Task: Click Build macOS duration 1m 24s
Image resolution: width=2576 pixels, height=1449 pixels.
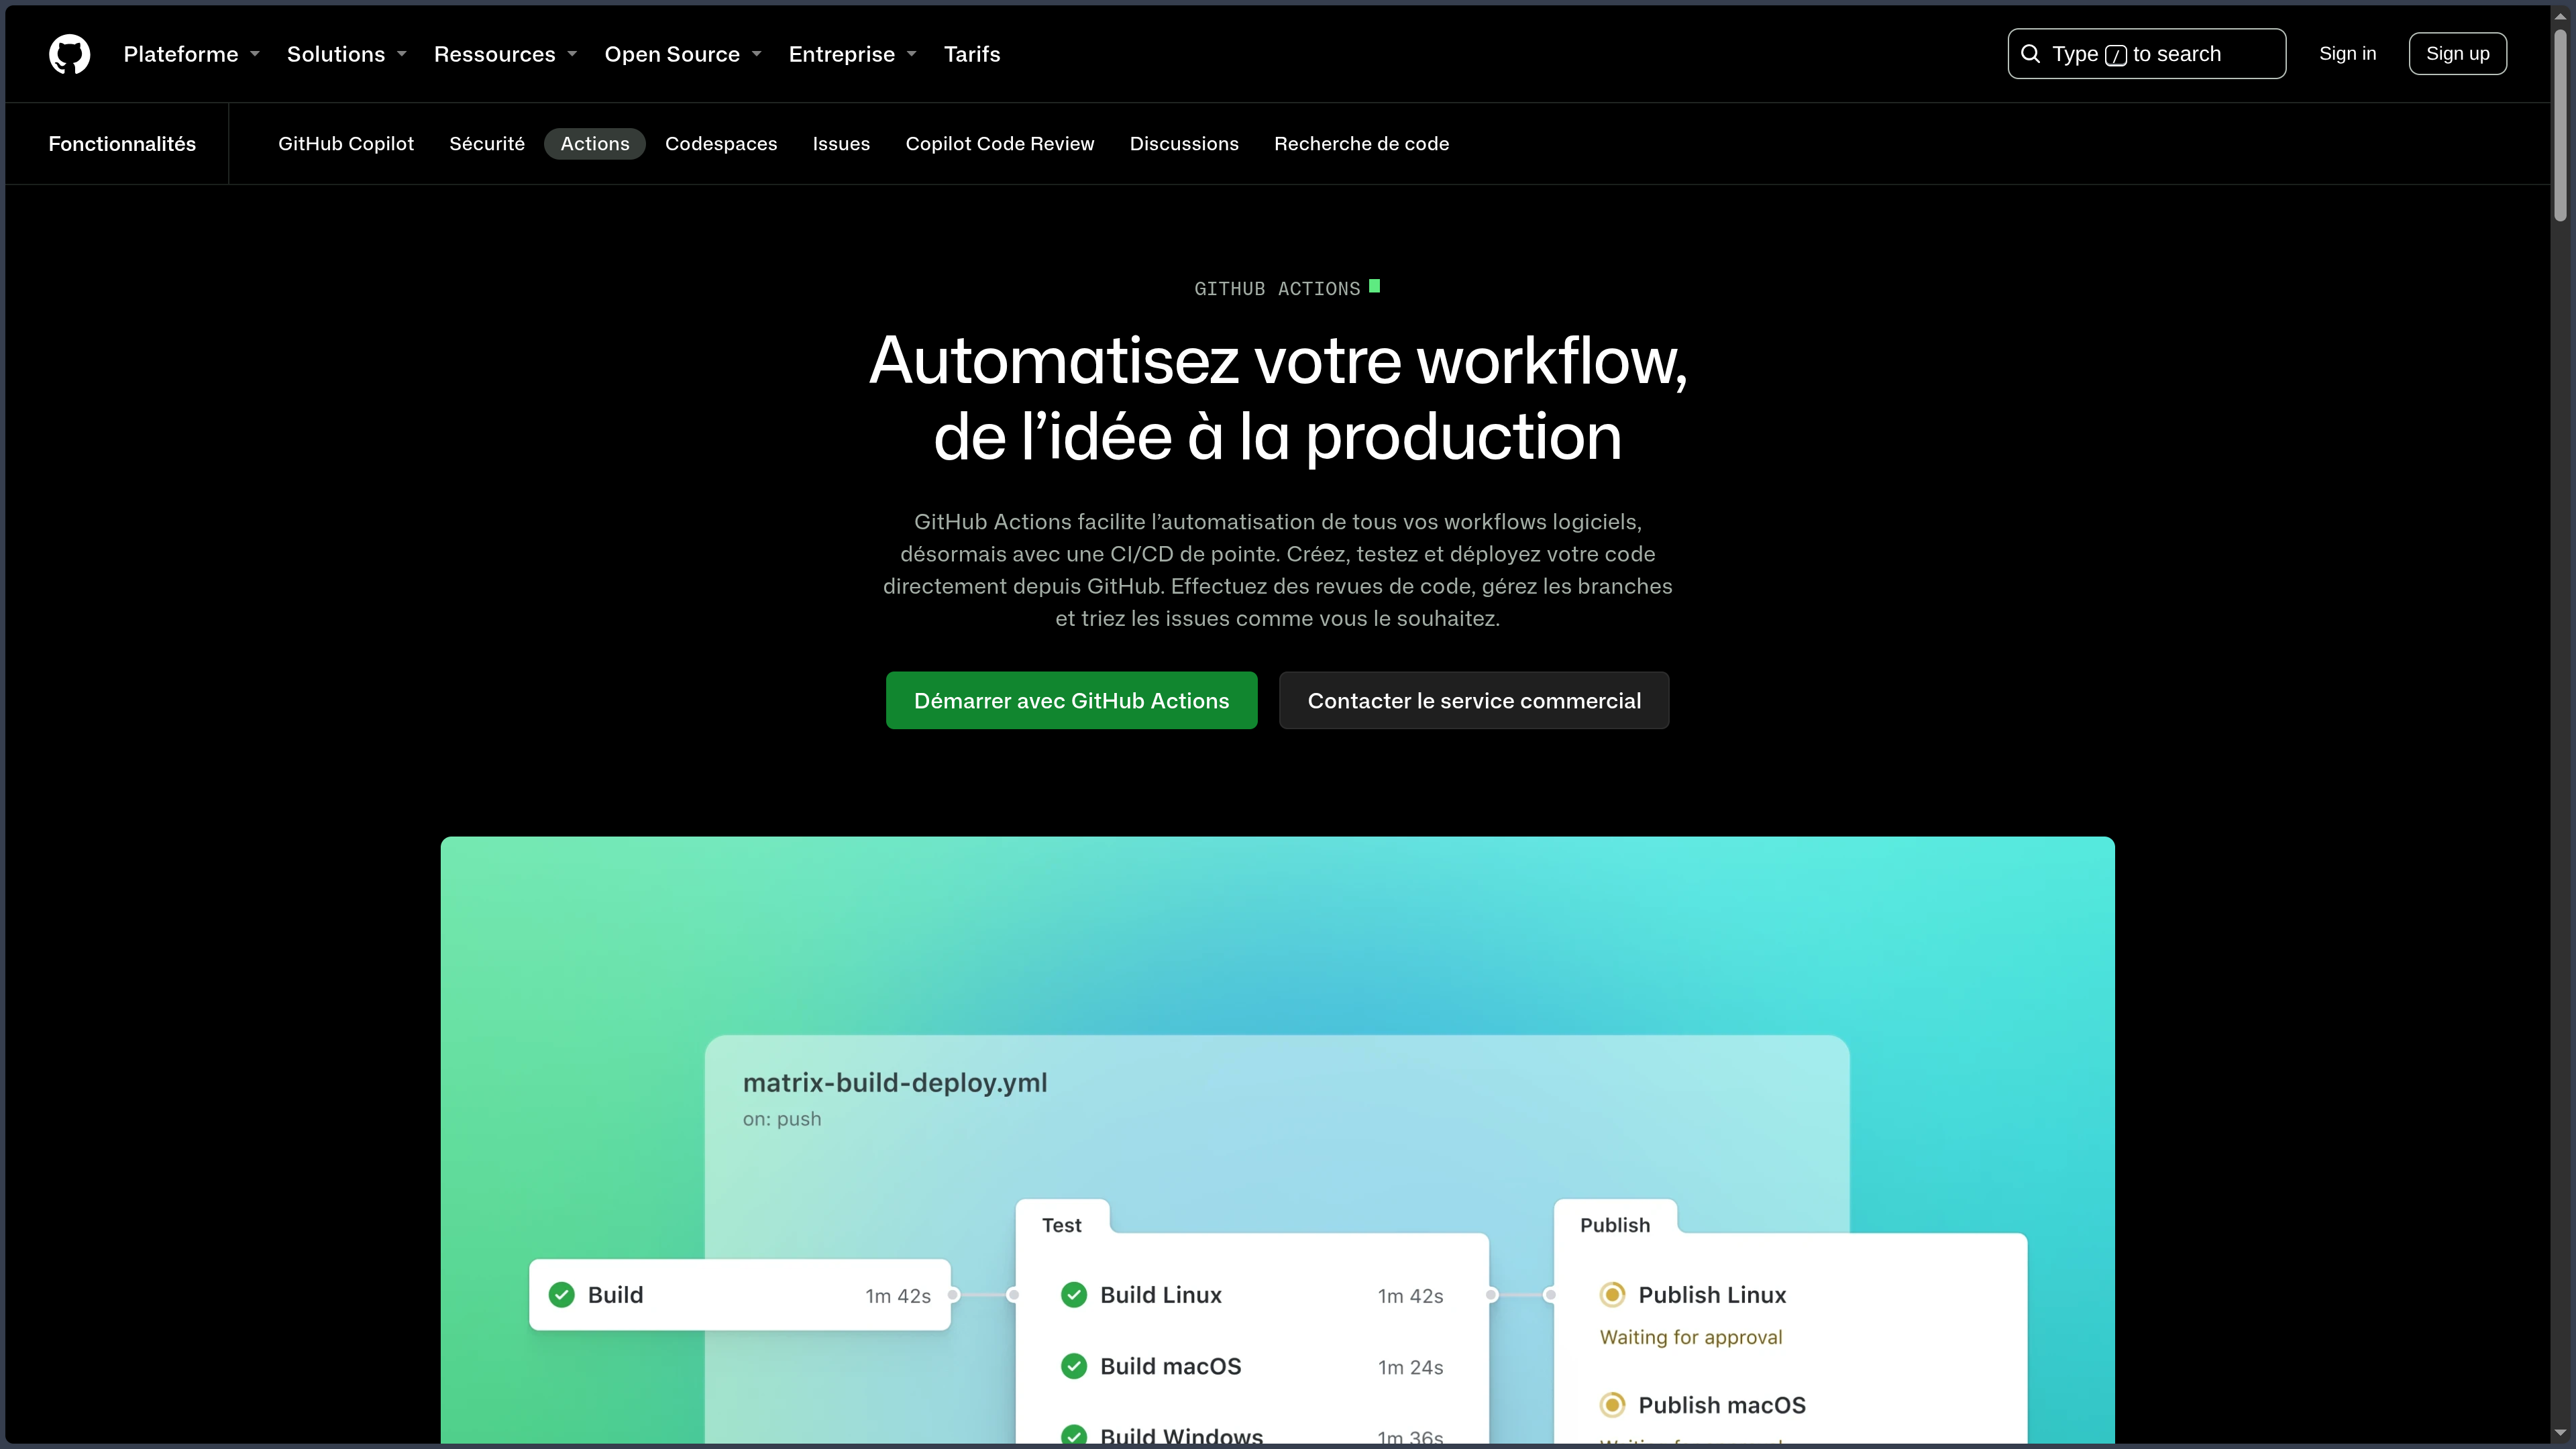Action: point(1410,1367)
